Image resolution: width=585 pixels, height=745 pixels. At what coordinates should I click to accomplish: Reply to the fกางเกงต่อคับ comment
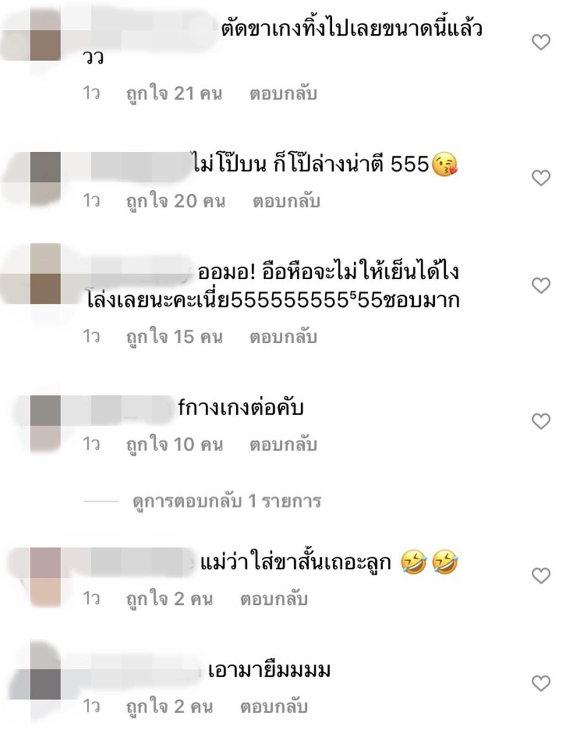click(283, 445)
